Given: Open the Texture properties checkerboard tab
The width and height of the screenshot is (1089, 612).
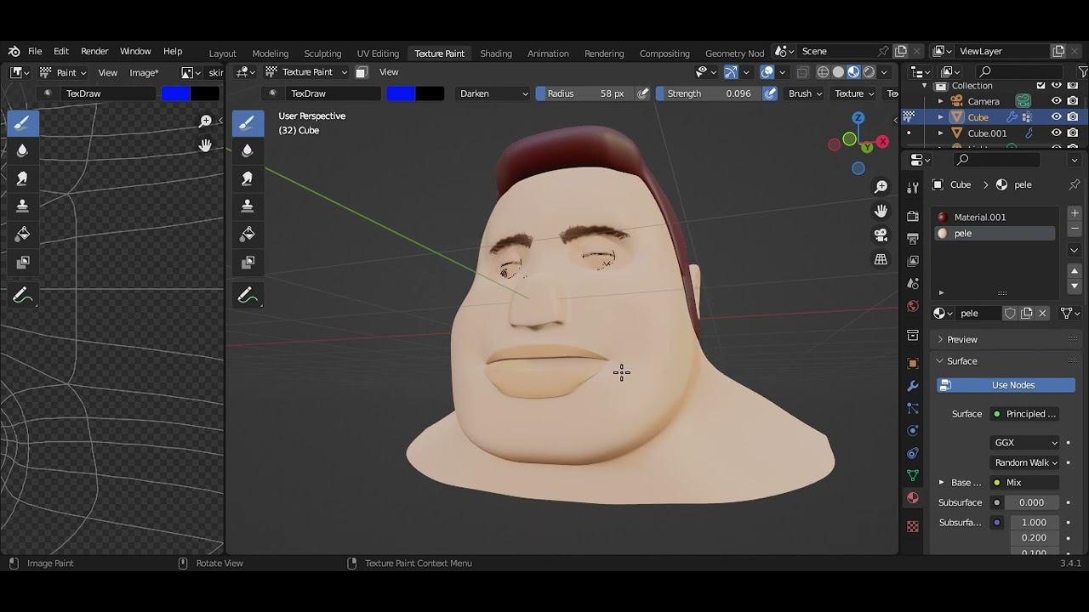Looking at the screenshot, I should point(913,526).
